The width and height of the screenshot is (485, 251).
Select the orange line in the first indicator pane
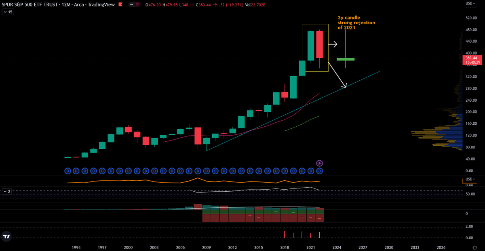(x=194, y=181)
